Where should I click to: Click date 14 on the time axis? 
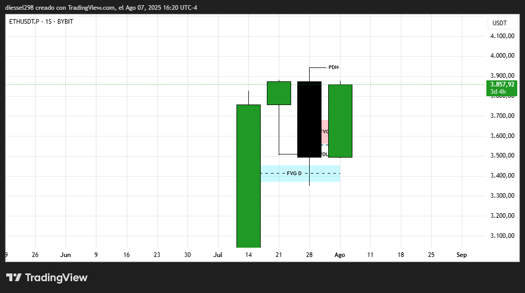(x=248, y=255)
